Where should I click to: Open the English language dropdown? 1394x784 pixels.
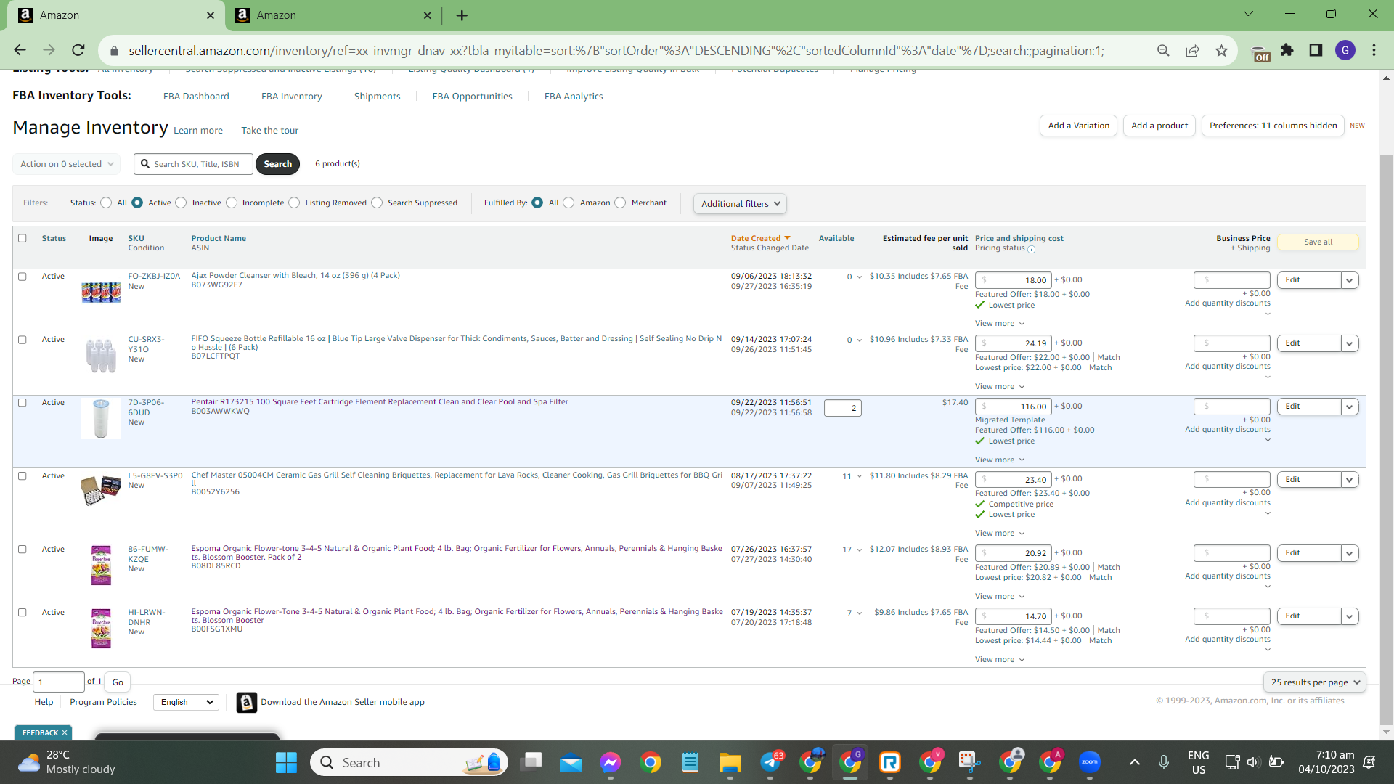pyautogui.click(x=187, y=702)
